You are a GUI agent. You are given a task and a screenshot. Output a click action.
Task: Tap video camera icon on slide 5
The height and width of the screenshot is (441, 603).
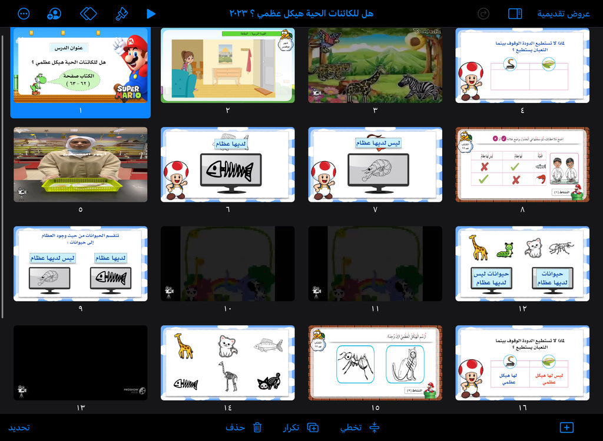pos(22,193)
